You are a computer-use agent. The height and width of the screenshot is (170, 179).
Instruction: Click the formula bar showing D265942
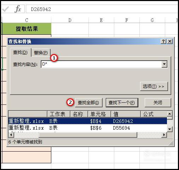(102, 9)
